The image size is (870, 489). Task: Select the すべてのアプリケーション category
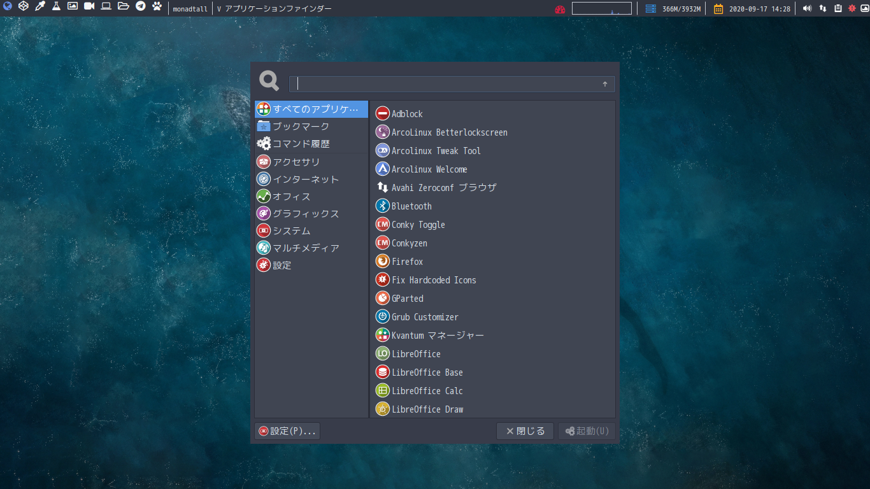point(311,109)
